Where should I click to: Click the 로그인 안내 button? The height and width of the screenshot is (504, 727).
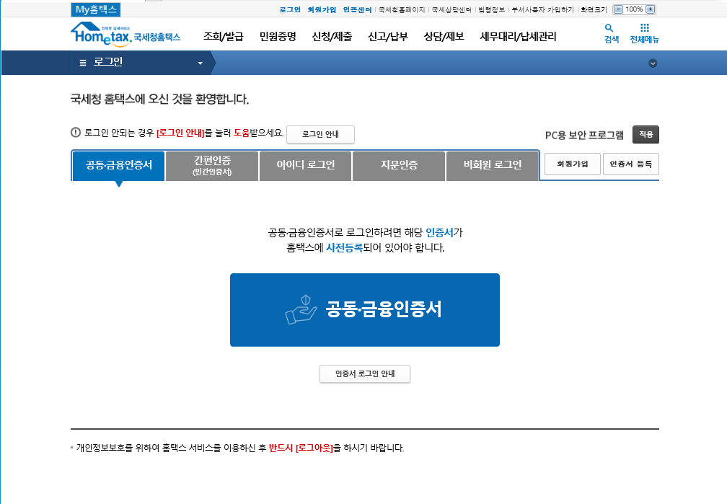pos(320,134)
